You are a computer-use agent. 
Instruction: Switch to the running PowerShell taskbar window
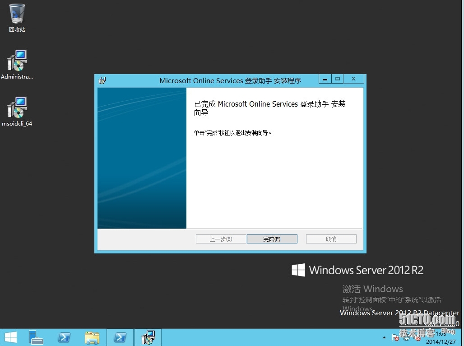tap(120, 337)
